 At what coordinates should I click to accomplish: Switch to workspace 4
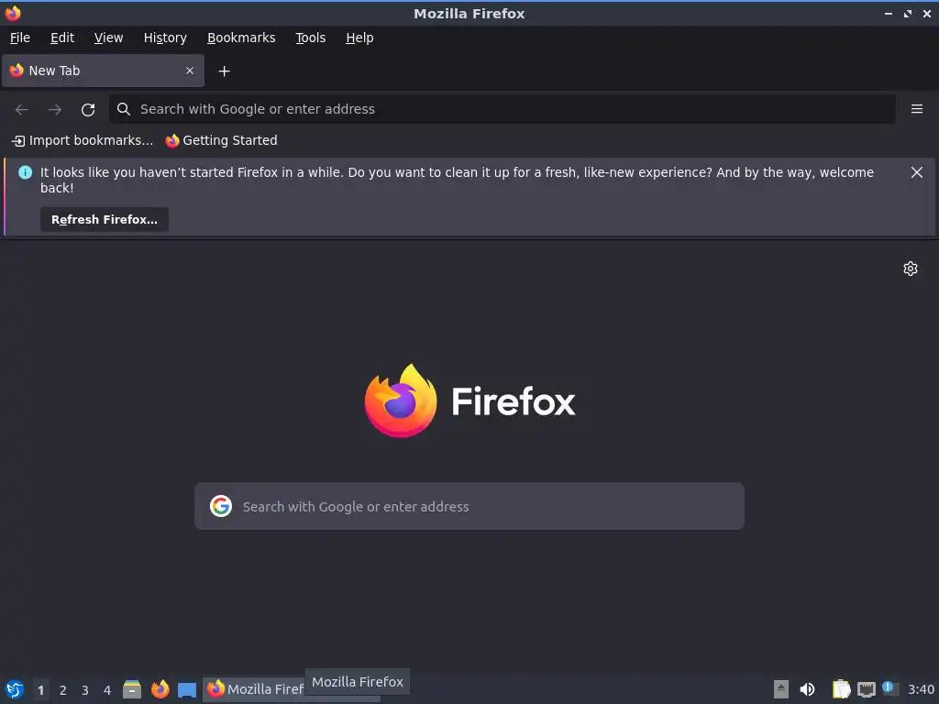pos(107,690)
